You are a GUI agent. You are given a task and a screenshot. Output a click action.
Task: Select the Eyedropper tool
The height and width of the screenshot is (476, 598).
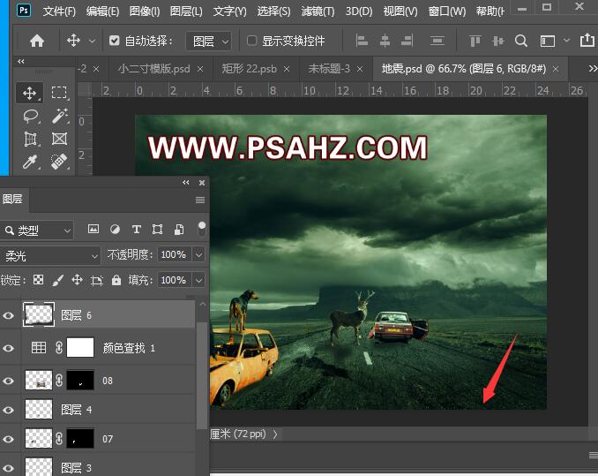(x=31, y=162)
